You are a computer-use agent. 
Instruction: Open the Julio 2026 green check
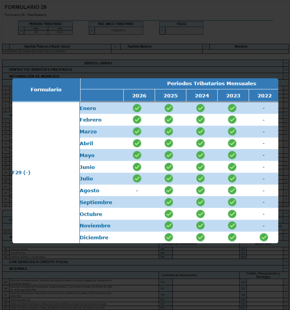point(137,178)
